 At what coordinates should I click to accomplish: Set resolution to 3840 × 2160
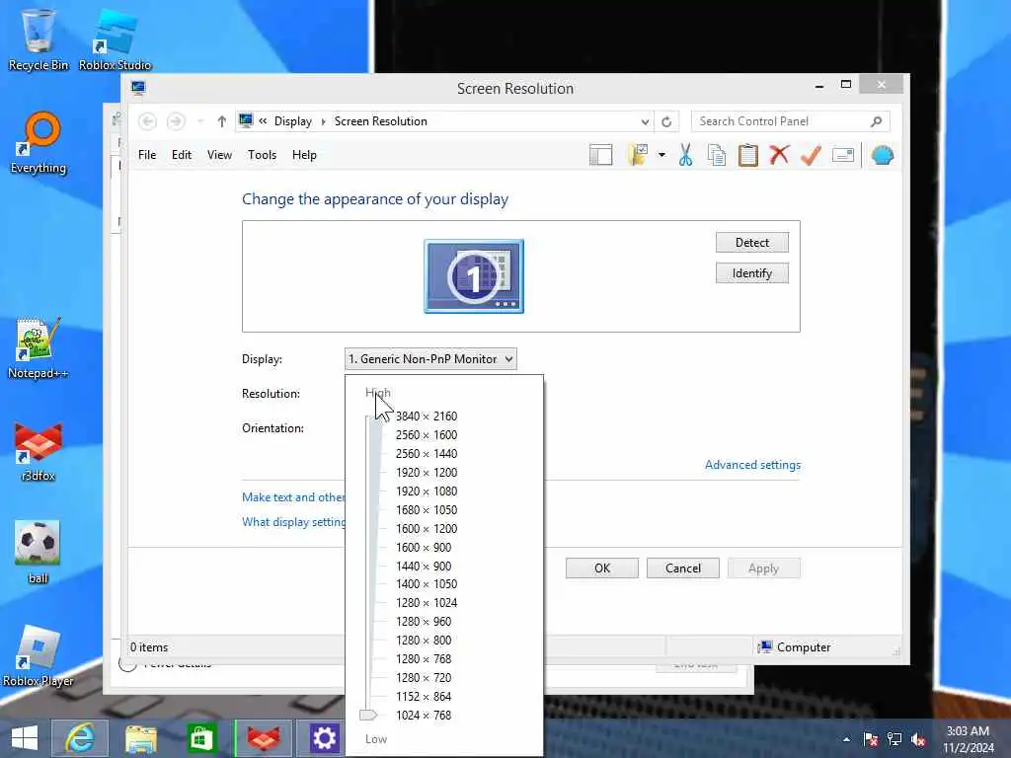427,417
